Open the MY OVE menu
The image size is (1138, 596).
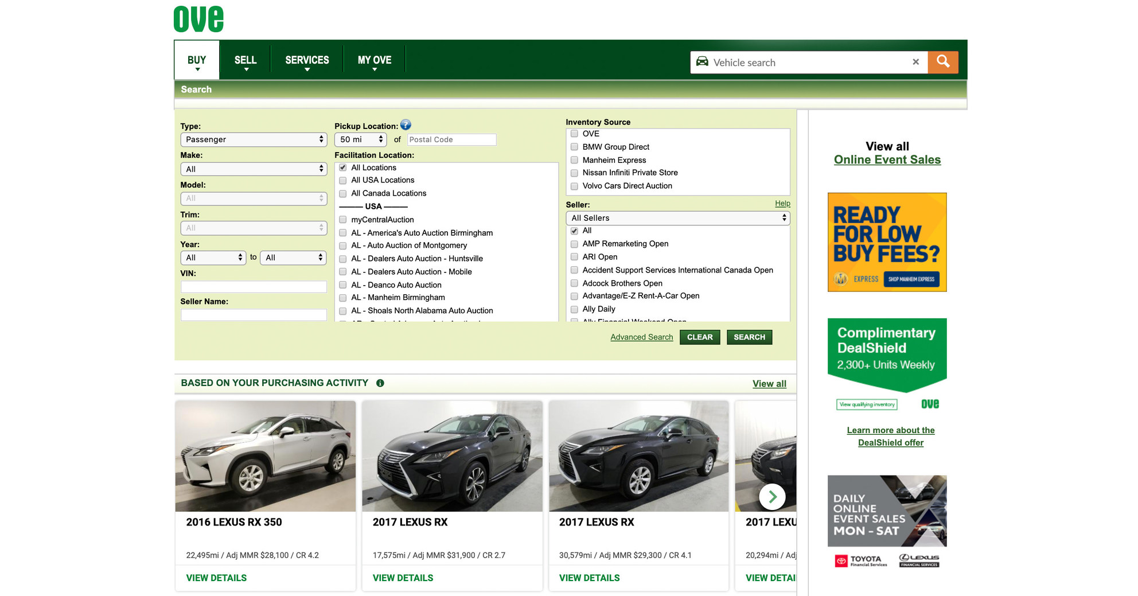point(374,60)
